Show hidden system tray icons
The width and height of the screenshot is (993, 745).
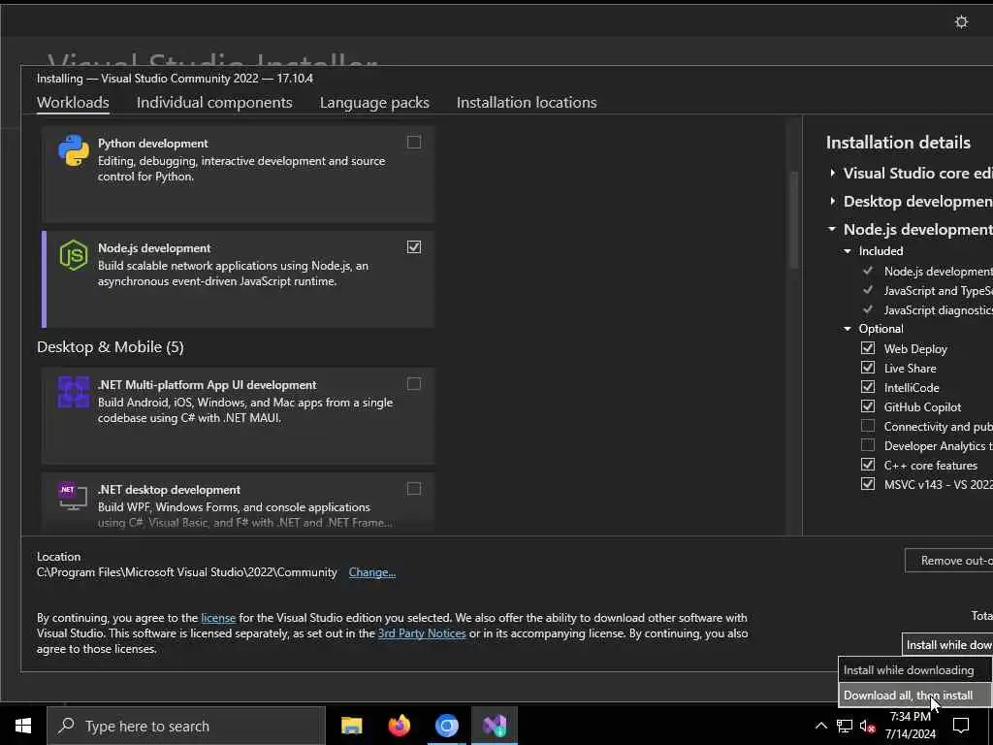click(820, 726)
